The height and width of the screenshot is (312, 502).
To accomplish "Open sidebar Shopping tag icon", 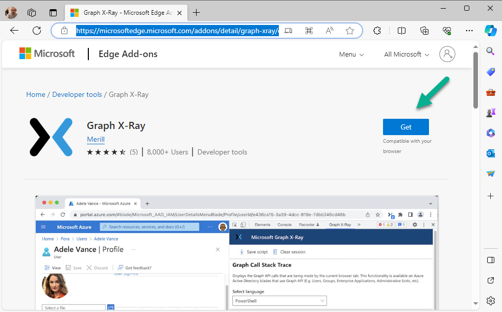I will tap(490, 71).
